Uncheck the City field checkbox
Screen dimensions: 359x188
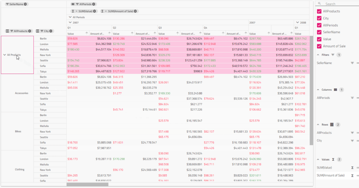[x=319, y=18]
